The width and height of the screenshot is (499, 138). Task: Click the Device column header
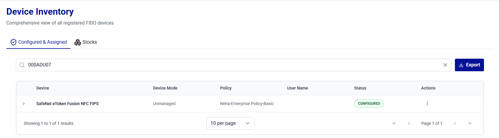tap(43, 88)
